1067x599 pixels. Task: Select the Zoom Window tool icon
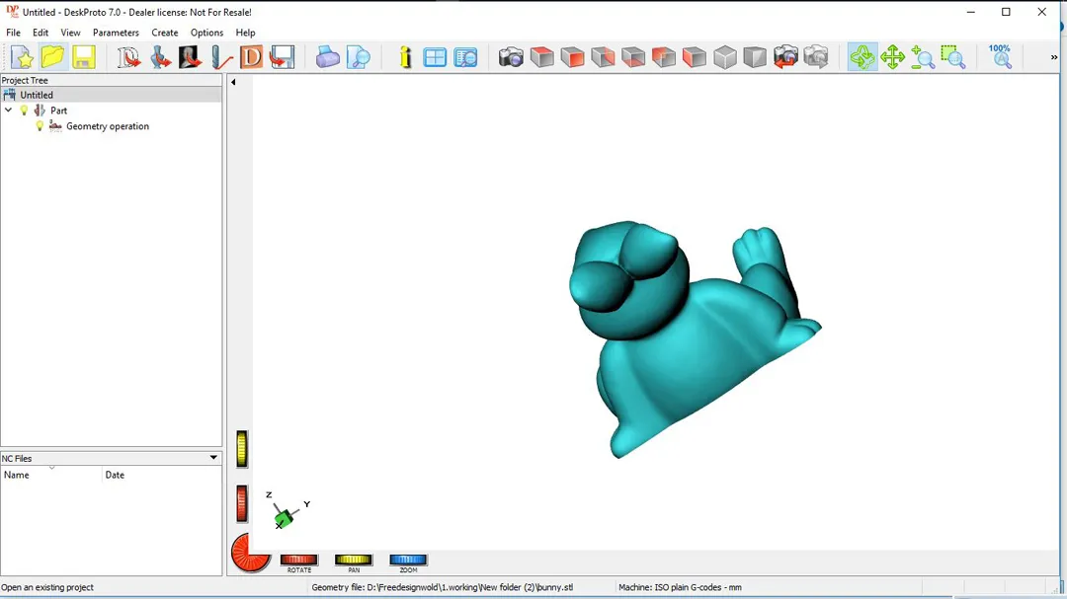click(953, 57)
